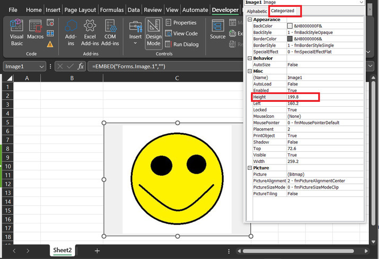The width and height of the screenshot is (379, 259).
Task: Click the Record Macro icon
Action: pyautogui.click(x=50, y=23)
